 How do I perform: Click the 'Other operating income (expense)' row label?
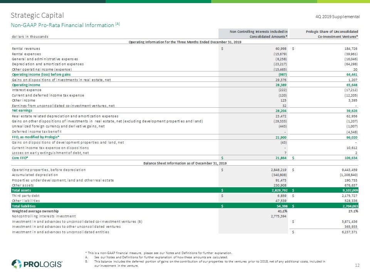pos(42,69)
